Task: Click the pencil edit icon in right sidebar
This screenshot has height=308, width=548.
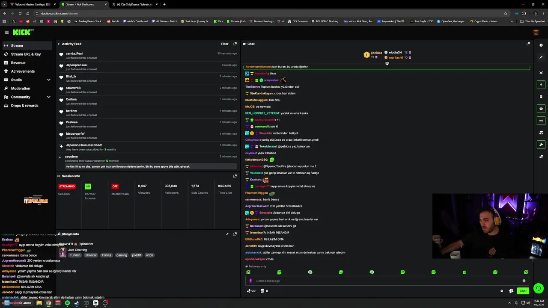Action: [x=541, y=57]
